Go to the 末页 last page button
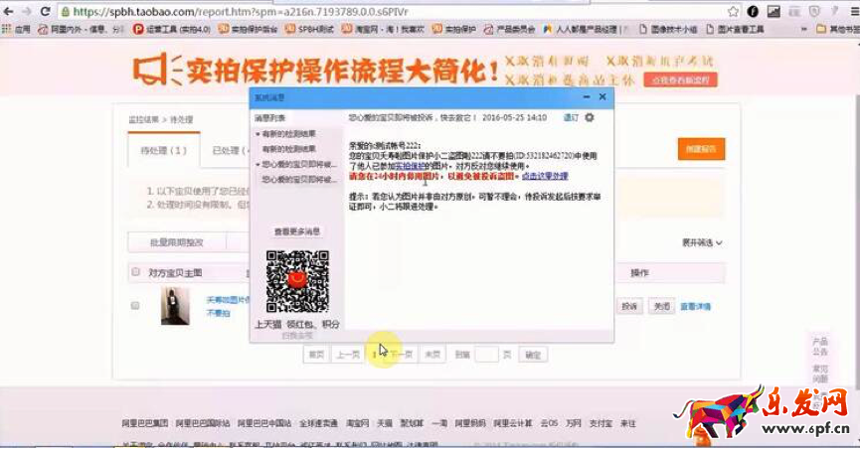This screenshot has height=449, width=860. 432,355
